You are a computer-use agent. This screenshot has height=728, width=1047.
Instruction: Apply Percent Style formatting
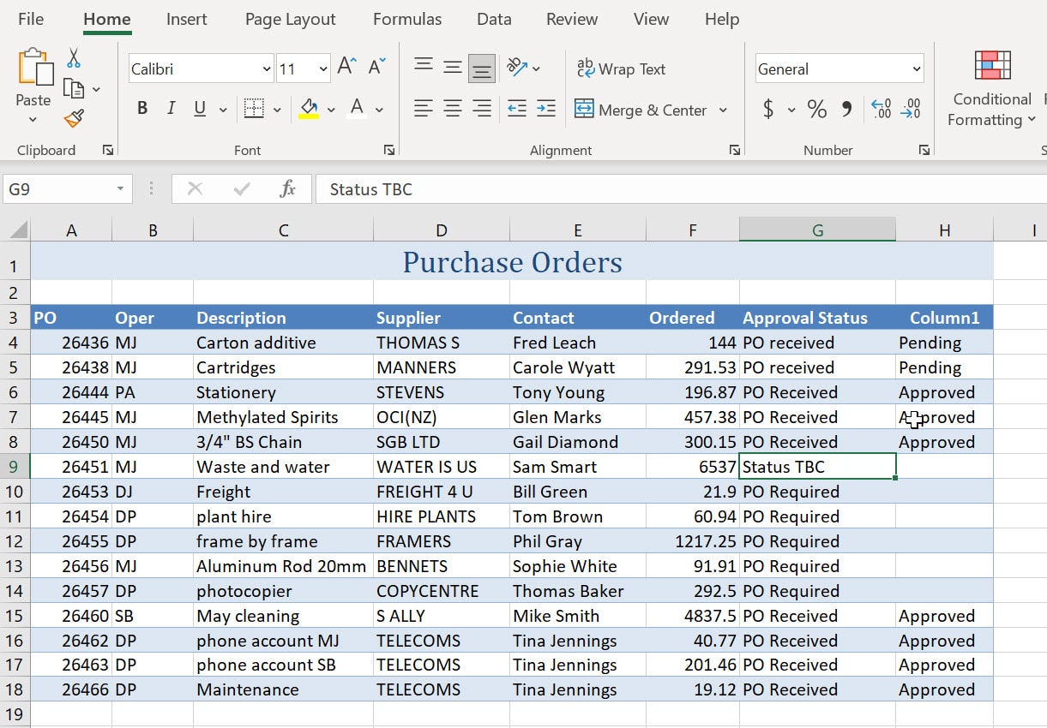816,109
